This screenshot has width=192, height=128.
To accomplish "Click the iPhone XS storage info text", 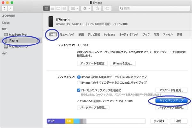I will pos(89,24).
